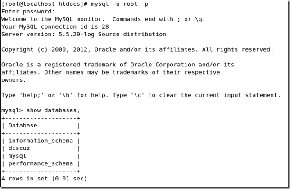Click the 'mysql>' prompt
Viewport: 290px width, 189px height.
point(12,110)
